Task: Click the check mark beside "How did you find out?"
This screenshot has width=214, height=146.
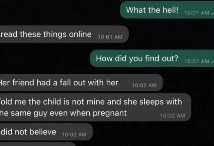Action: click(x=212, y=61)
